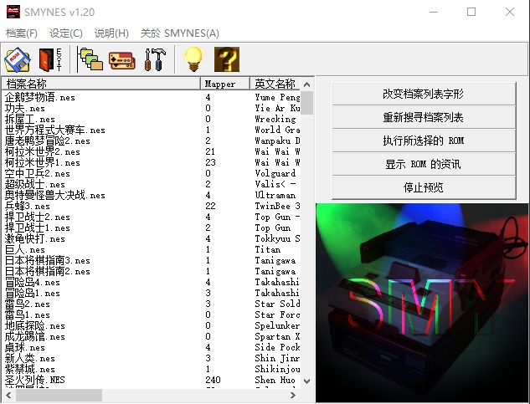Open ROM via the floppy disk icon
530x404 pixels.
point(18,59)
